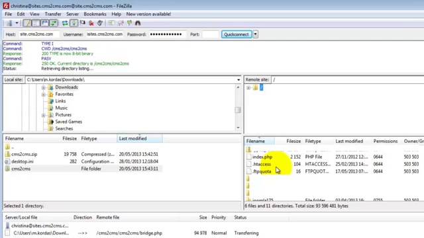Toggle the local directory tree view
The image size is (424, 238).
point(36,23)
